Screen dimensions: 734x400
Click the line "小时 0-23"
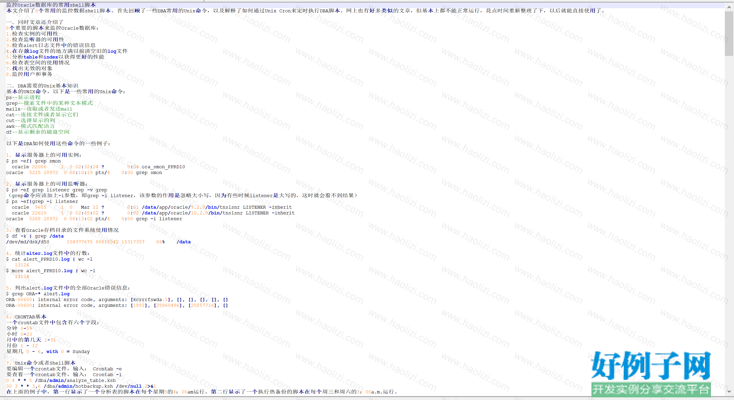(x=19, y=334)
